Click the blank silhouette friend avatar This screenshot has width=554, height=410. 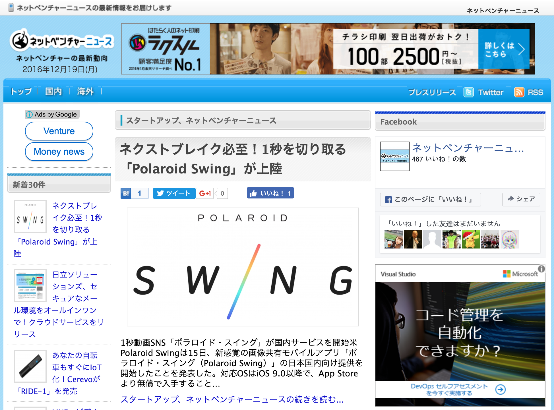click(432, 239)
